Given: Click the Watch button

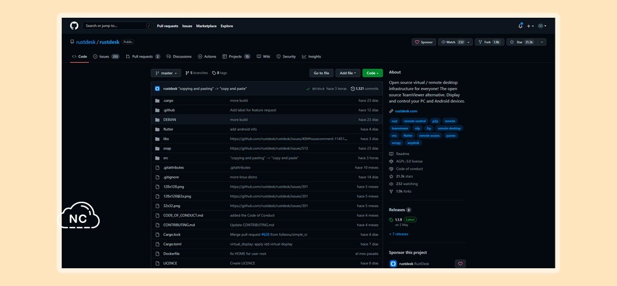Looking at the screenshot, I should [x=455, y=42].
